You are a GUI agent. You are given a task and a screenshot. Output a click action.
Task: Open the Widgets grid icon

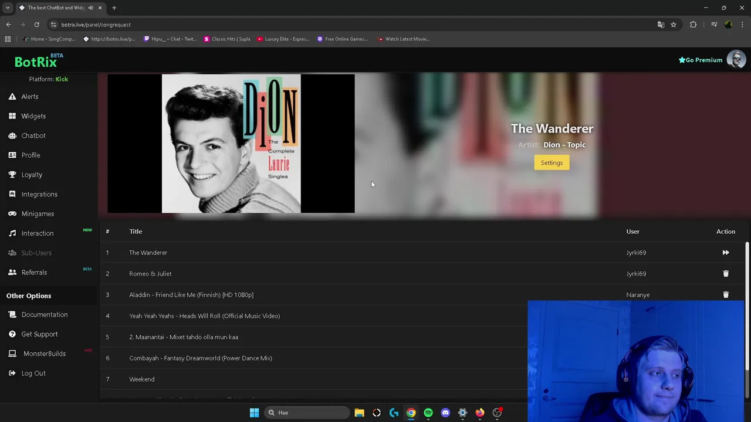12,116
